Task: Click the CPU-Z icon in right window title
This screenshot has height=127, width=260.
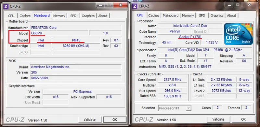Action: [135, 6]
